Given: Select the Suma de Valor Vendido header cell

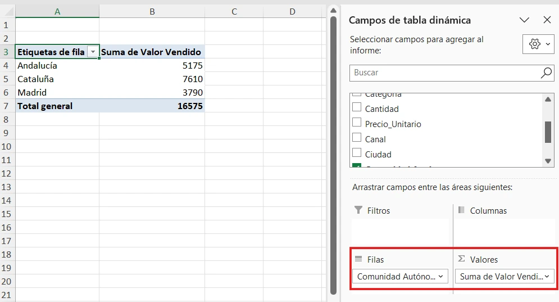Looking at the screenshot, I should pyautogui.click(x=152, y=52).
